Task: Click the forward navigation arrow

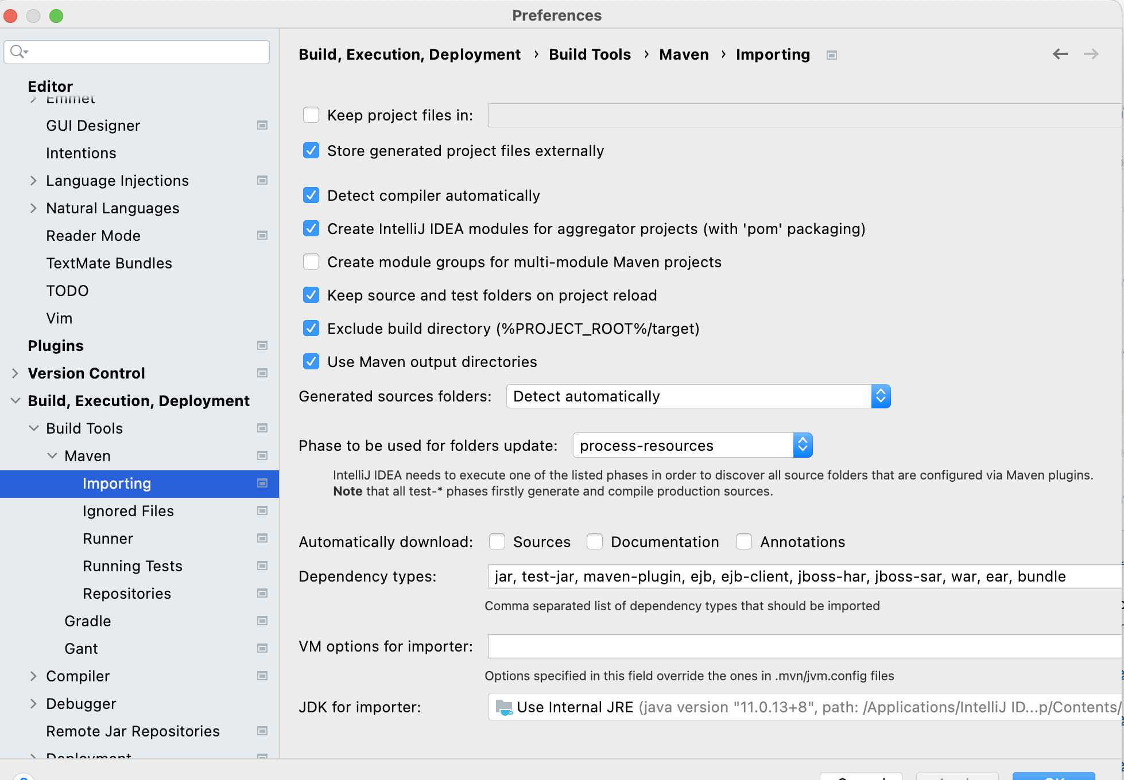Action: coord(1091,54)
